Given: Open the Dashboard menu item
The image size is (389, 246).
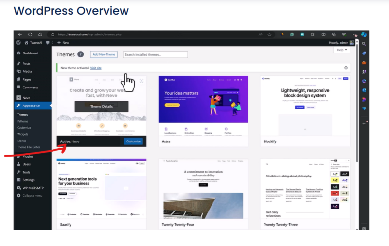Looking at the screenshot, I should click(x=30, y=53).
